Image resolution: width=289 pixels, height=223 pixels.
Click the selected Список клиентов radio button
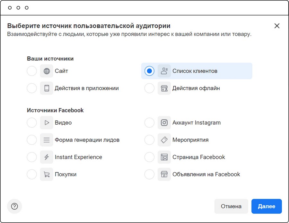[x=149, y=71]
